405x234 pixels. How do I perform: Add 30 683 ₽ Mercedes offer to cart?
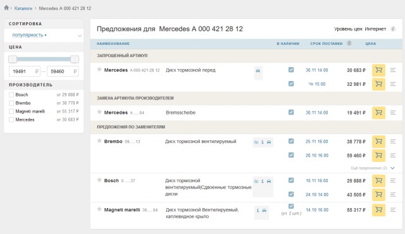[378, 70]
